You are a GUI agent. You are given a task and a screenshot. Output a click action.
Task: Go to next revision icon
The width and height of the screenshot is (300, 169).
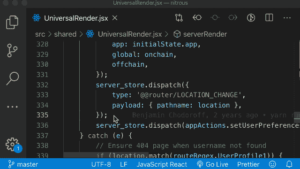pyautogui.click(x=232, y=18)
